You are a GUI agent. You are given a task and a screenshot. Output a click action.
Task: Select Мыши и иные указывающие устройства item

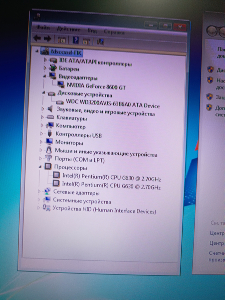106,152
